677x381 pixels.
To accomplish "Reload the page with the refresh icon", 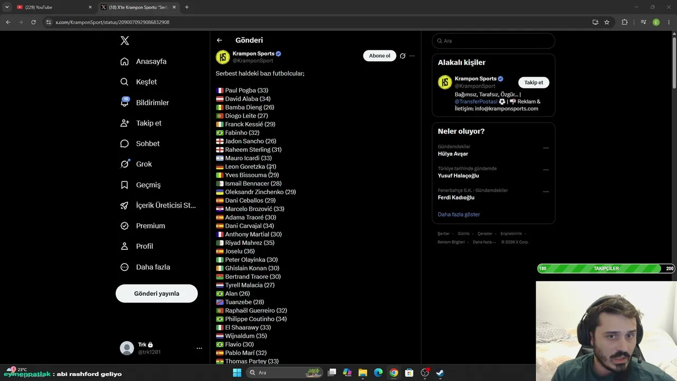I will point(33,22).
